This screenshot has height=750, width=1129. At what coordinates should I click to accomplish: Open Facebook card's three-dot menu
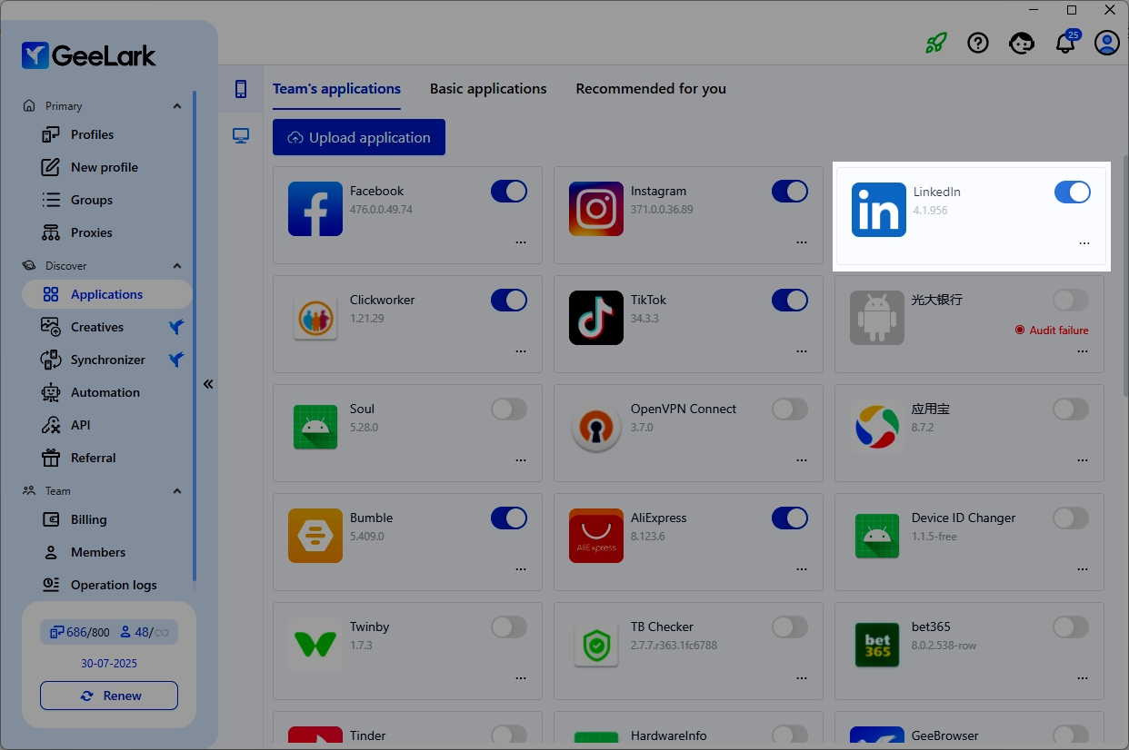coord(521,242)
